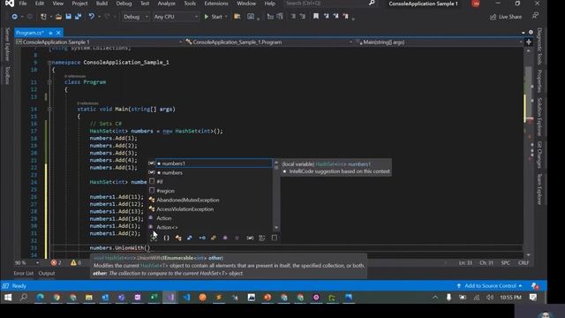Viewport: 565px width, 318px height.
Task: Click the namespaces filter braces icon
Action: 166,238
